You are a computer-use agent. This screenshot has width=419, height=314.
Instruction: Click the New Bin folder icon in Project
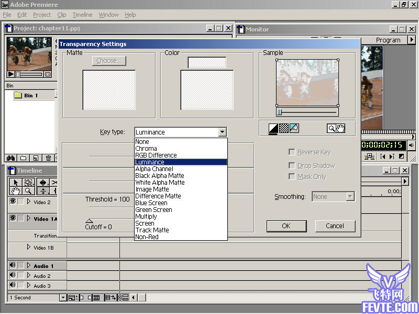click(x=23, y=158)
